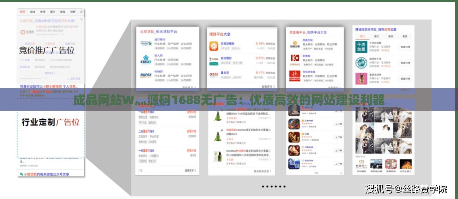Click the blue 创世 game icon
This screenshot has height=199, width=458.
tap(294, 163)
